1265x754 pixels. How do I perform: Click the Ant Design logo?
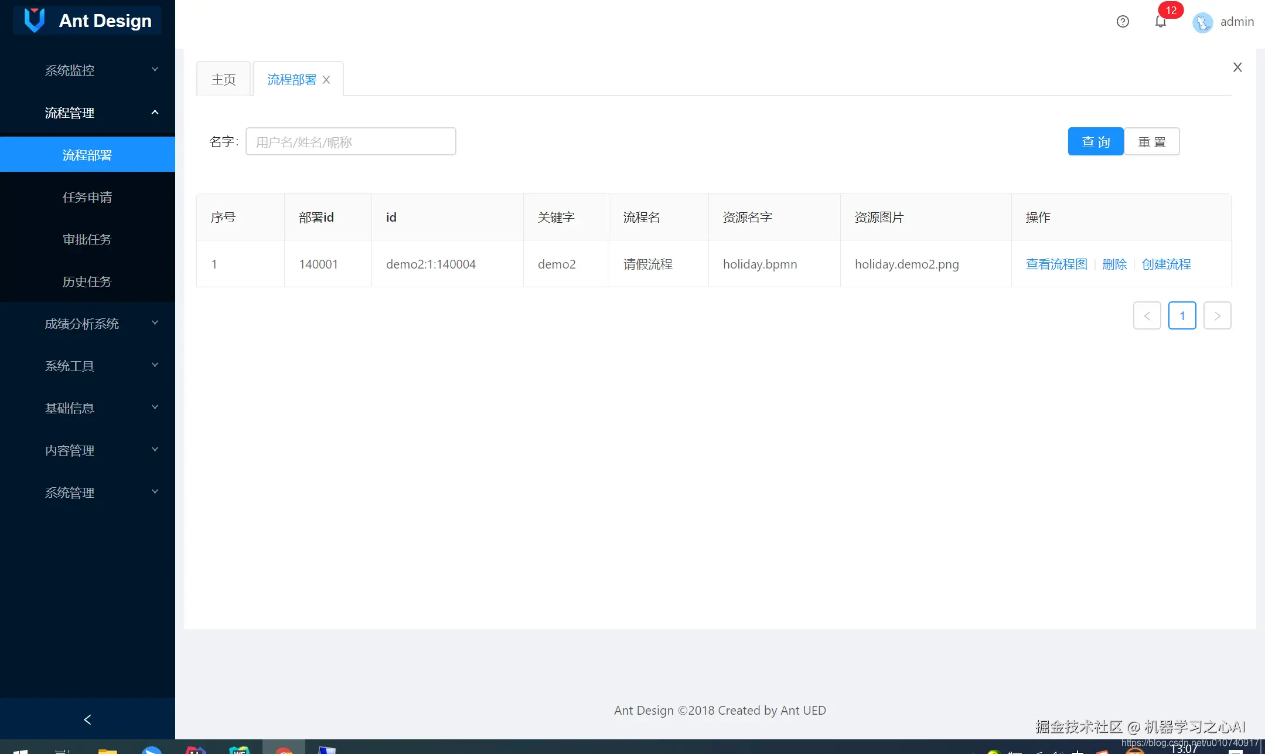coord(35,20)
